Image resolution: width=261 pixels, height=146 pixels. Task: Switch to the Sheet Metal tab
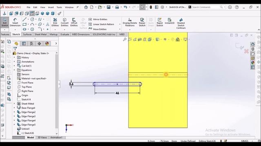click(x=40, y=34)
